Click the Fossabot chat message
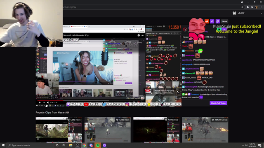This screenshot has width=264, height=148. pos(205,96)
